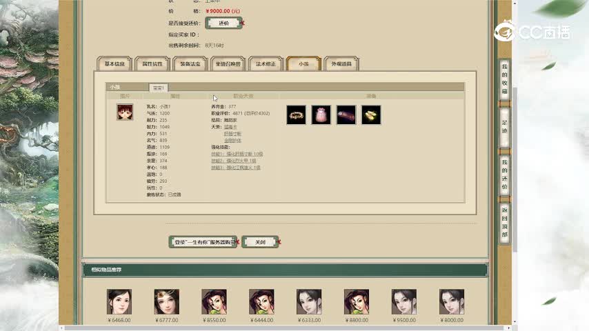Click the pink dress equipment icon
The width and height of the screenshot is (589, 331).
(x=321, y=114)
